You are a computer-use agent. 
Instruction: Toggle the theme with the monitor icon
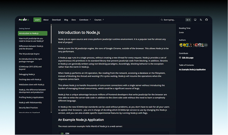(195, 20)
